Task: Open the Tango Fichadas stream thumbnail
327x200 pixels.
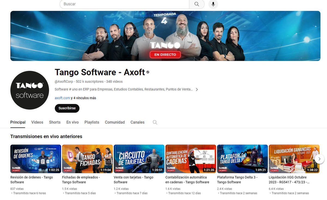Action: coord(87,159)
